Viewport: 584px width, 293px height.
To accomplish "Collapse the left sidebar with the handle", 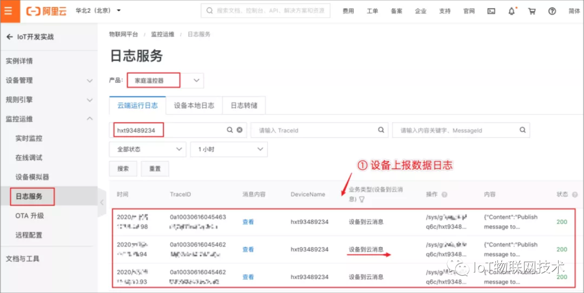I will click(102, 202).
